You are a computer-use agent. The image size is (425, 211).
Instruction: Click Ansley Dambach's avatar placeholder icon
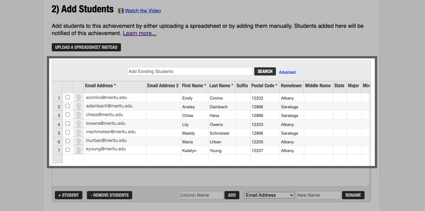click(78, 106)
